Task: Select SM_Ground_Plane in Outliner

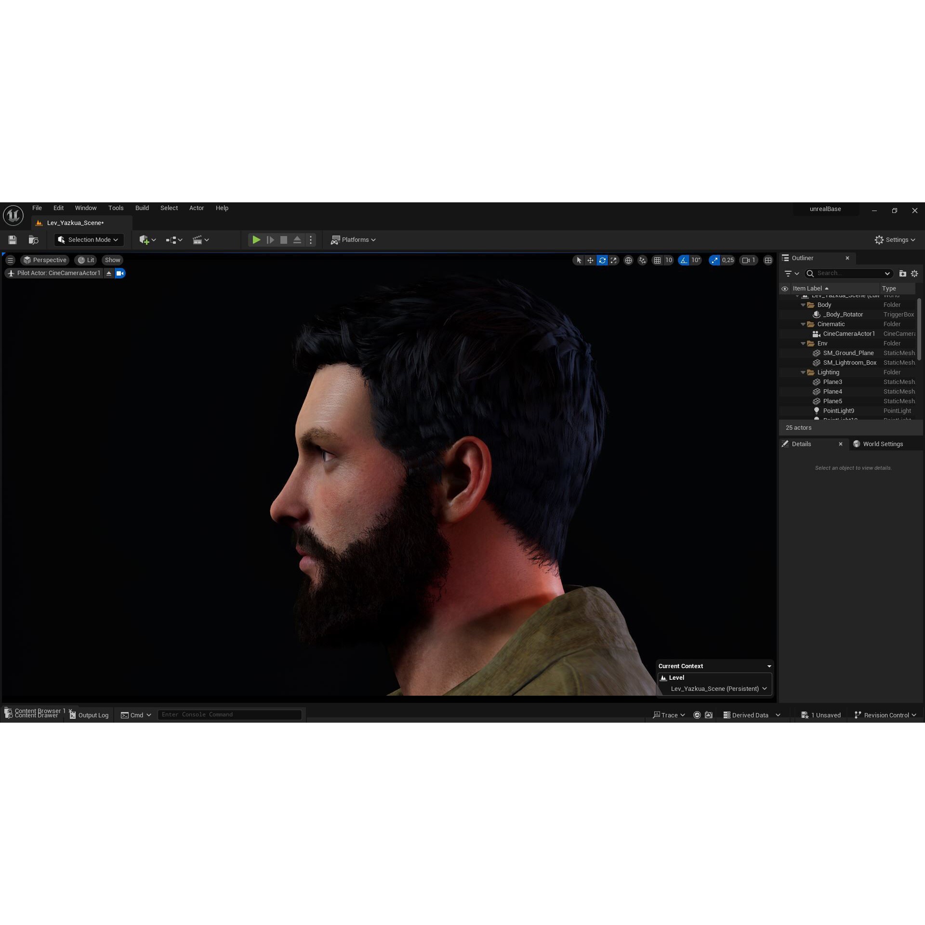Action: (x=847, y=353)
